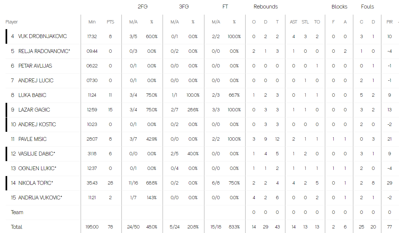Select the Blocks group header
399x233 pixels.
[339, 7]
